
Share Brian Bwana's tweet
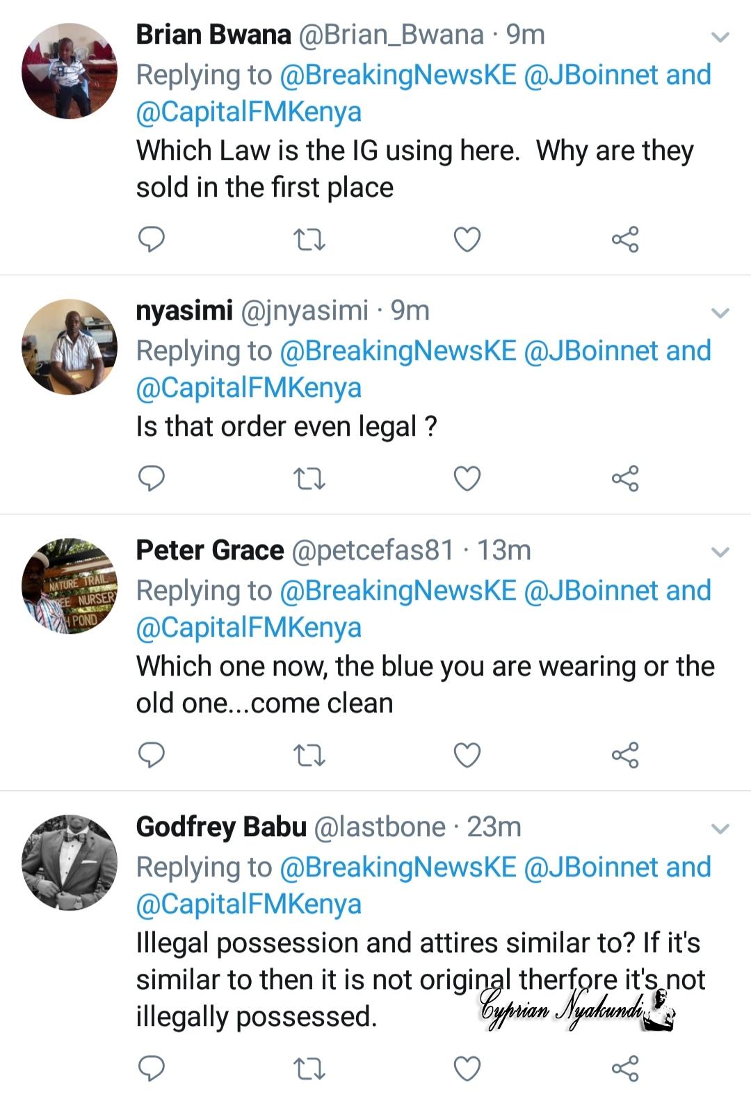tap(624, 239)
